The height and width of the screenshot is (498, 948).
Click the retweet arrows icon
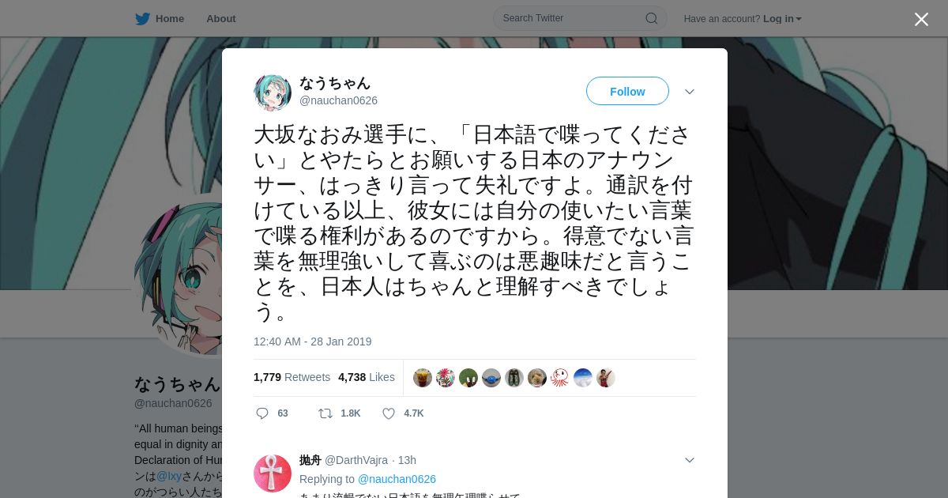pos(325,413)
